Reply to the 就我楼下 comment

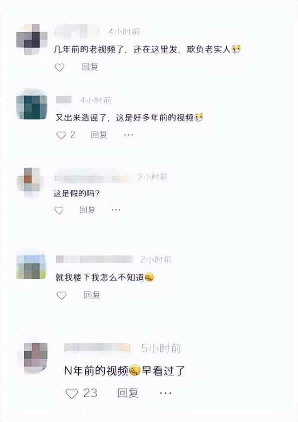pyautogui.click(x=92, y=295)
